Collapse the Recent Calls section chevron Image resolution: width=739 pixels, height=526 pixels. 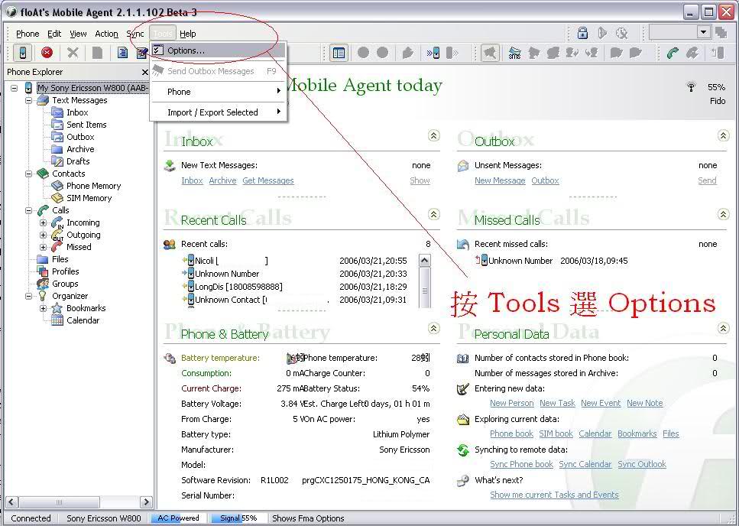(x=433, y=214)
